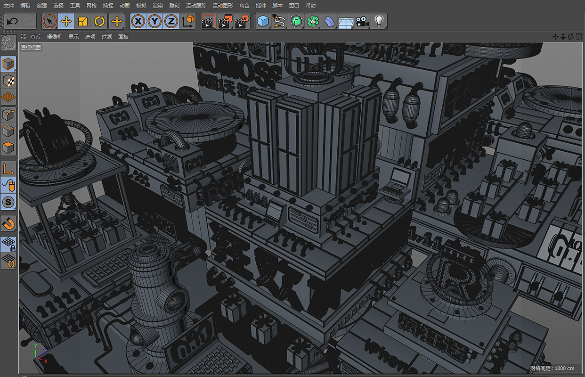Toggle Enable Snap magnet icon
This screenshot has width=585, height=377.
pos(8,223)
